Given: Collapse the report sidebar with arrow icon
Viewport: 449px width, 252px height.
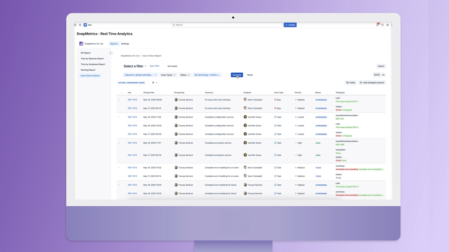Looking at the screenshot, I should 111,53.
